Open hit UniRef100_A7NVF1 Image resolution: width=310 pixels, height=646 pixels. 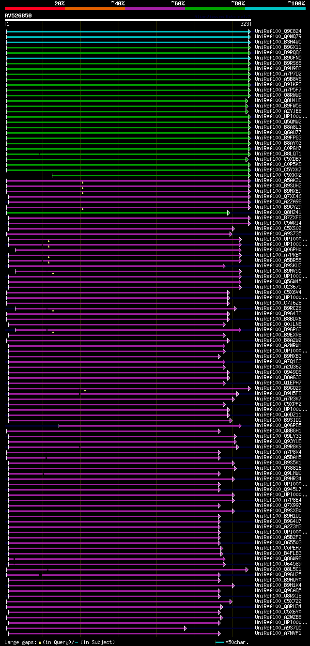point(278,633)
